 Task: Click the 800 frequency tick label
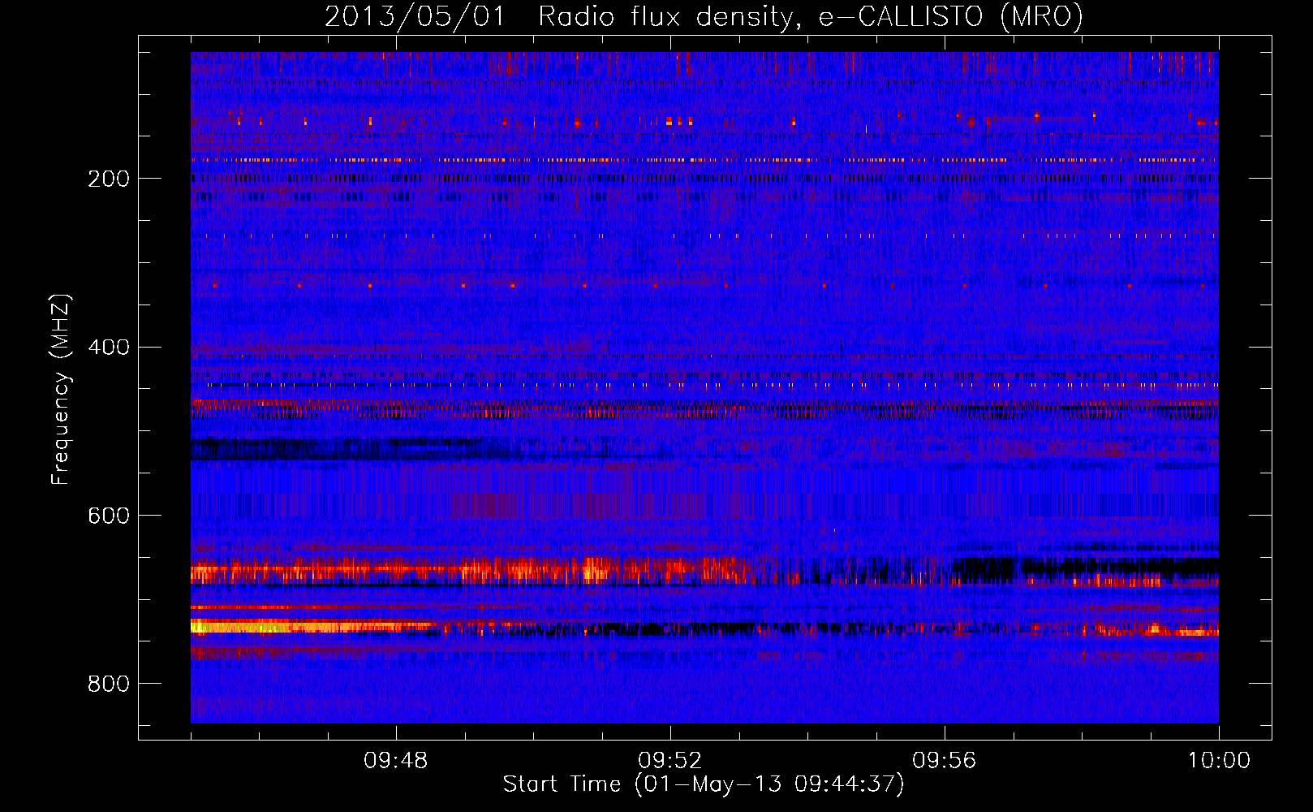[109, 684]
